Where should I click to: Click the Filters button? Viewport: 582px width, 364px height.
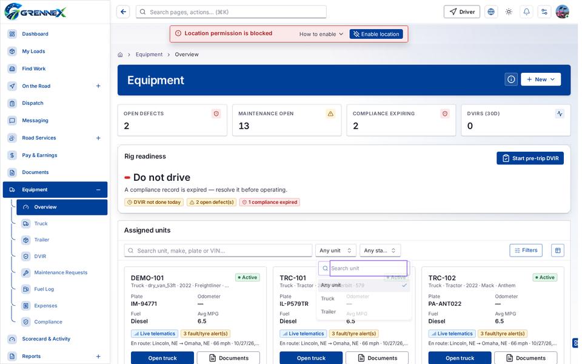526,251
